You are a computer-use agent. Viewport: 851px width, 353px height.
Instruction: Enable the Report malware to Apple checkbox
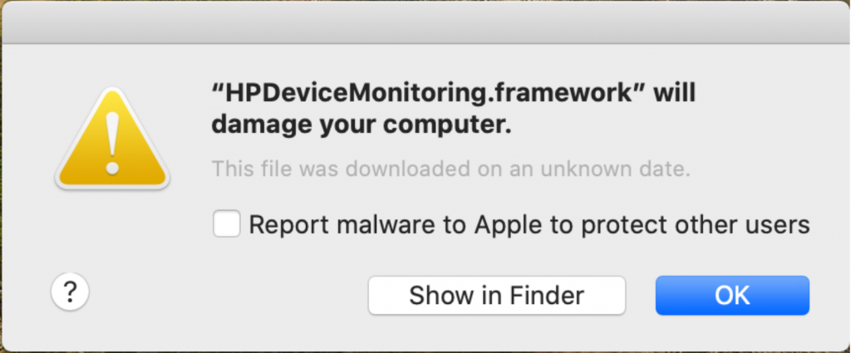click(226, 224)
